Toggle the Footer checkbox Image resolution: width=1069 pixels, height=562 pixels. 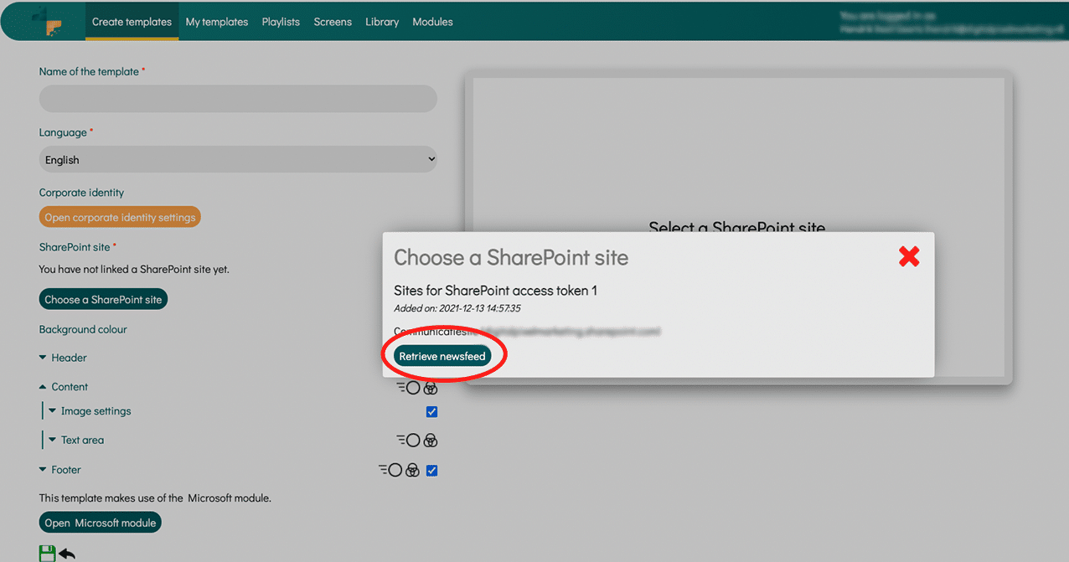click(x=431, y=470)
